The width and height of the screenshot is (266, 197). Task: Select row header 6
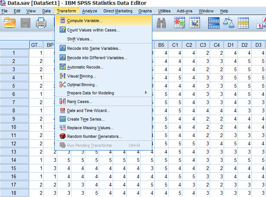point(14,94)
